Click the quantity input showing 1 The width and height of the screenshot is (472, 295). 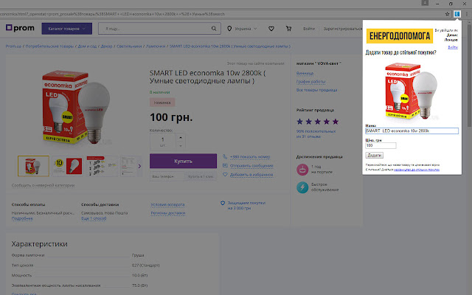[x=163, y=142]
